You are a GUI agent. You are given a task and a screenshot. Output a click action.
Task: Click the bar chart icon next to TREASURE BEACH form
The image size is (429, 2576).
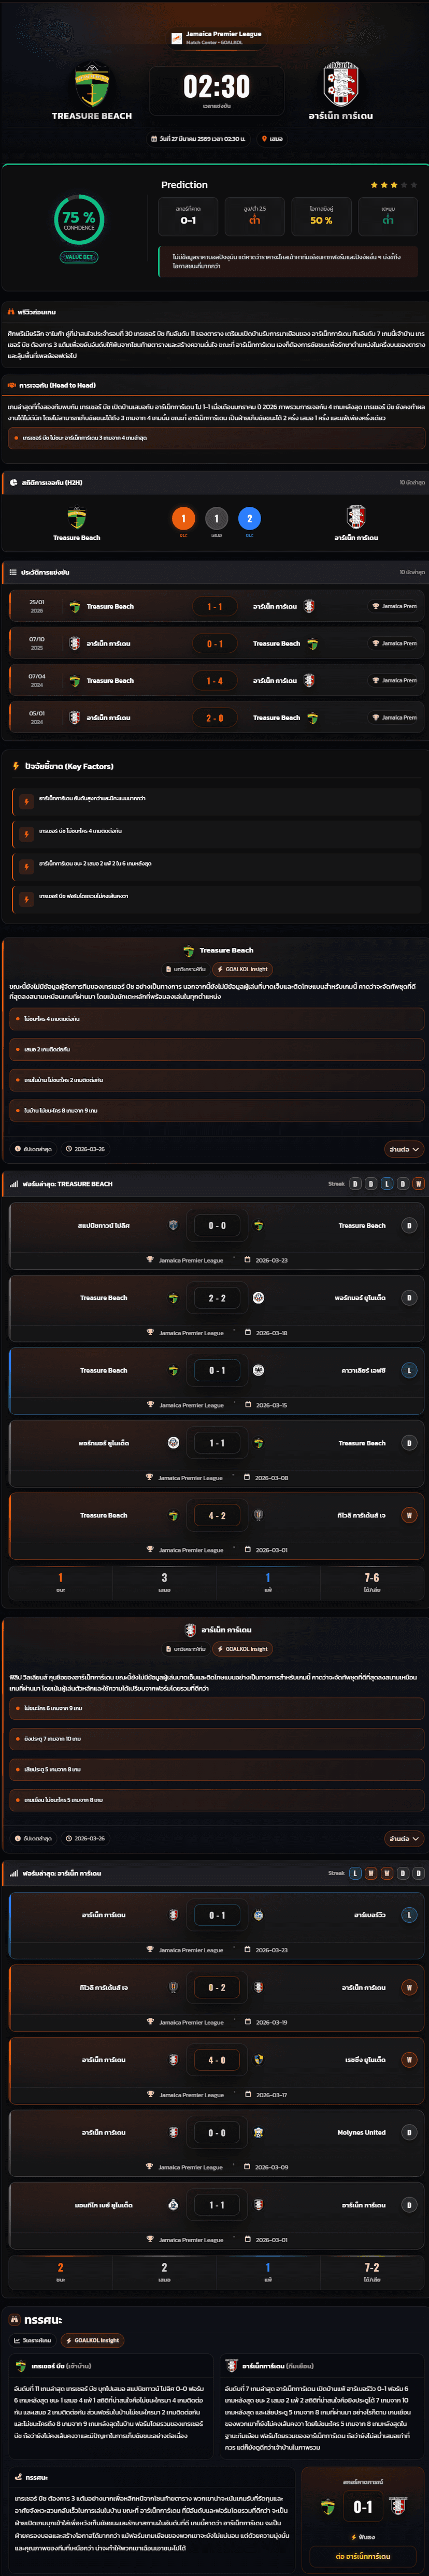pyautogui.click(x=14, y=1184)
